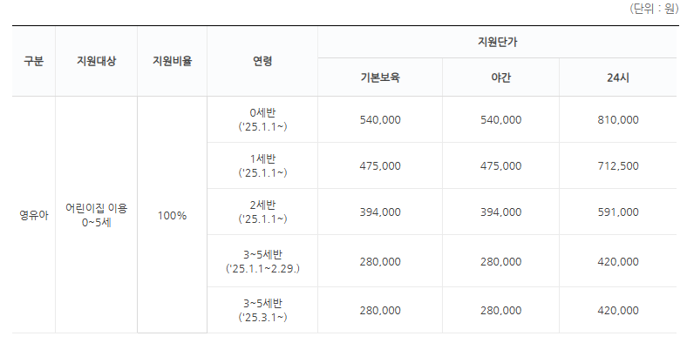The height and width of the screenshot is (343, 687).
Task: Select the 0세반 age row cell
Action: click(262, 119)
